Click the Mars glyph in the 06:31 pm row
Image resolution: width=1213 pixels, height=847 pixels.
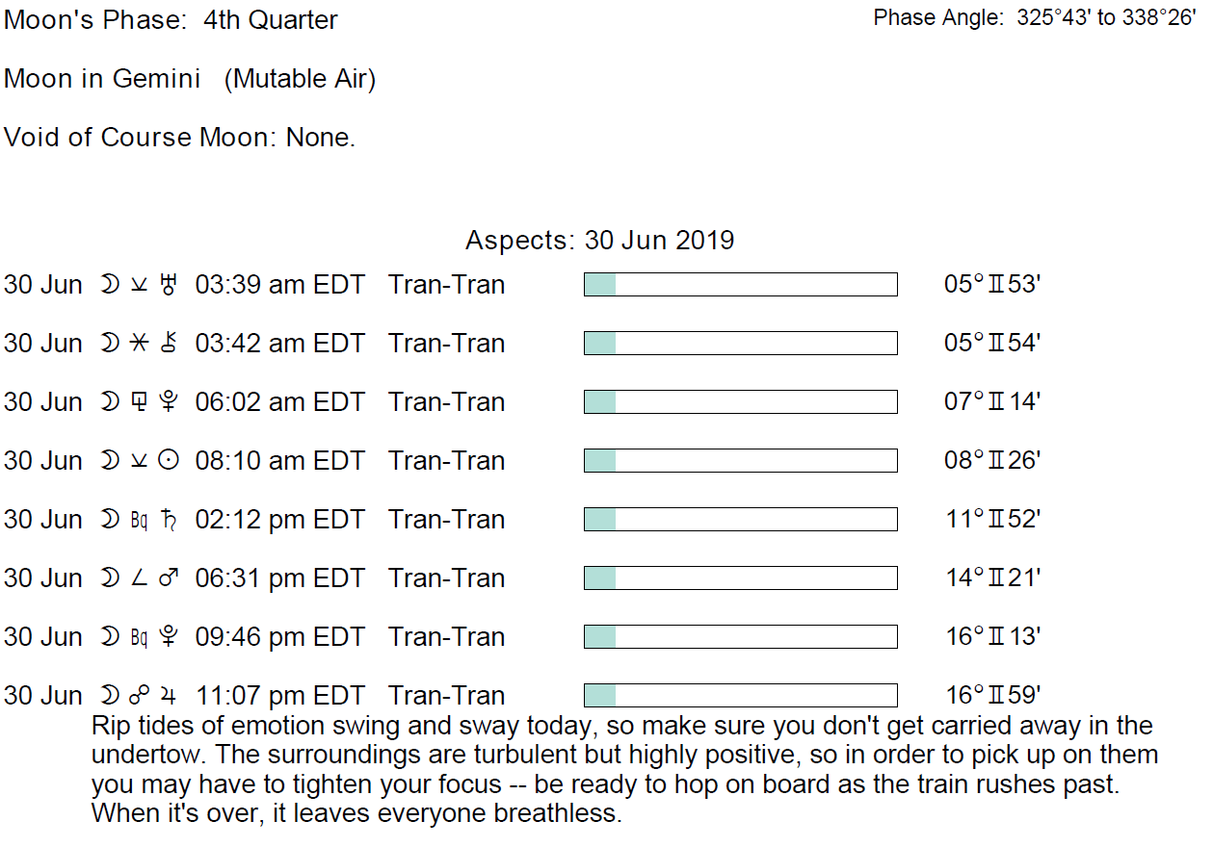click(x=169, y=578)
